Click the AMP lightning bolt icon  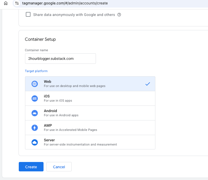(x=35, y=128)
